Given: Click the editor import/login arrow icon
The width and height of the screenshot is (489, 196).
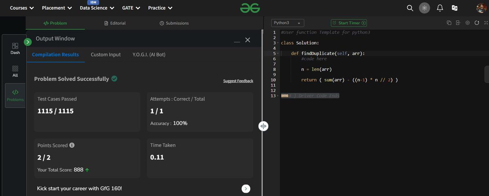Looking at the screenshot, I should point(458,23).
